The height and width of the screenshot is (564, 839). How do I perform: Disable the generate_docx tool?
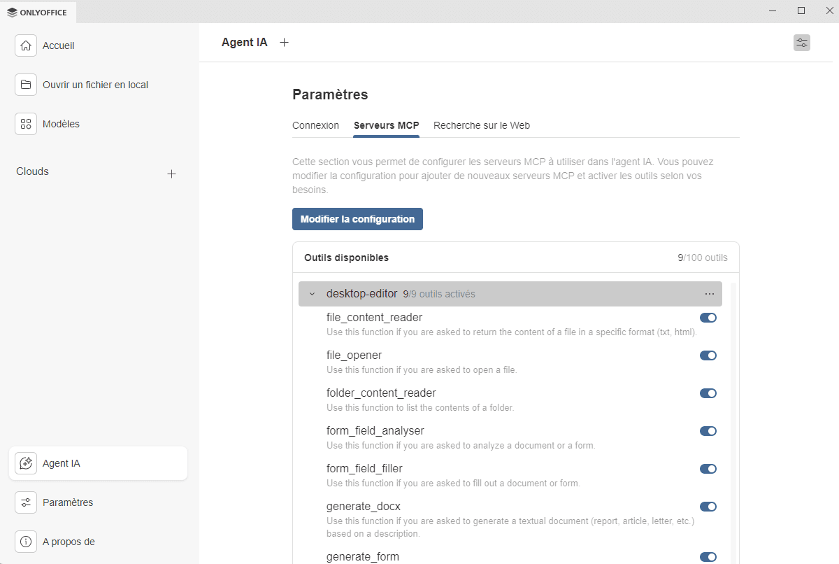[x=708, y=507]
